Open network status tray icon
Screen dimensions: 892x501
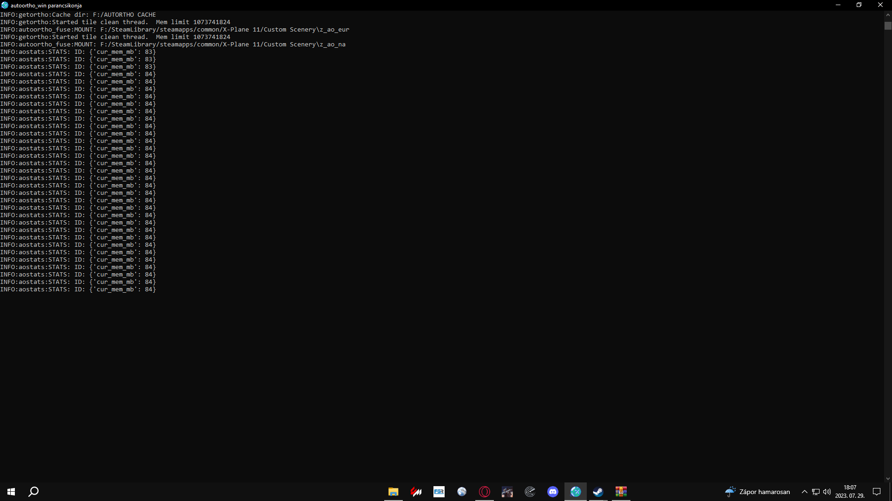[815, 492]
